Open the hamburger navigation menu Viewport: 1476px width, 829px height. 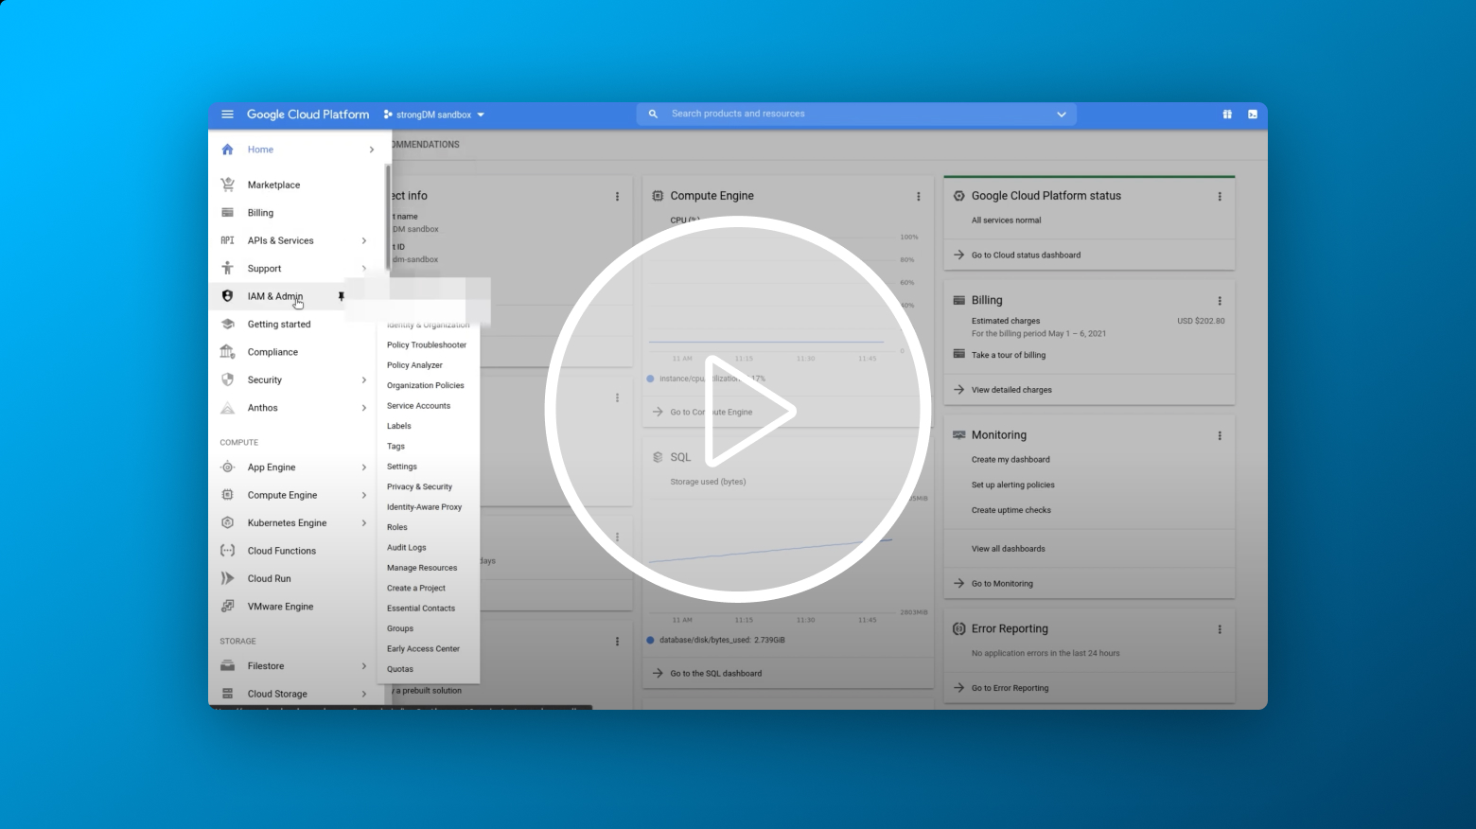(x=227, y=115)
